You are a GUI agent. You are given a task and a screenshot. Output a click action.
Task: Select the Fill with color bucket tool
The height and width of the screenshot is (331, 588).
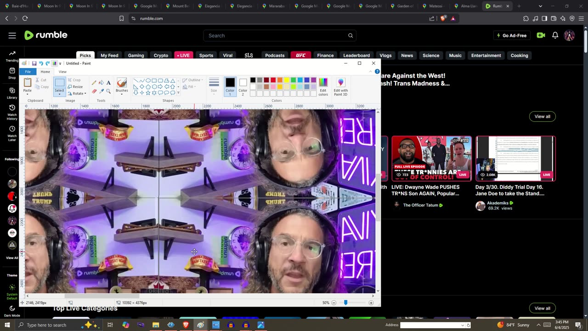coord(101,83)
